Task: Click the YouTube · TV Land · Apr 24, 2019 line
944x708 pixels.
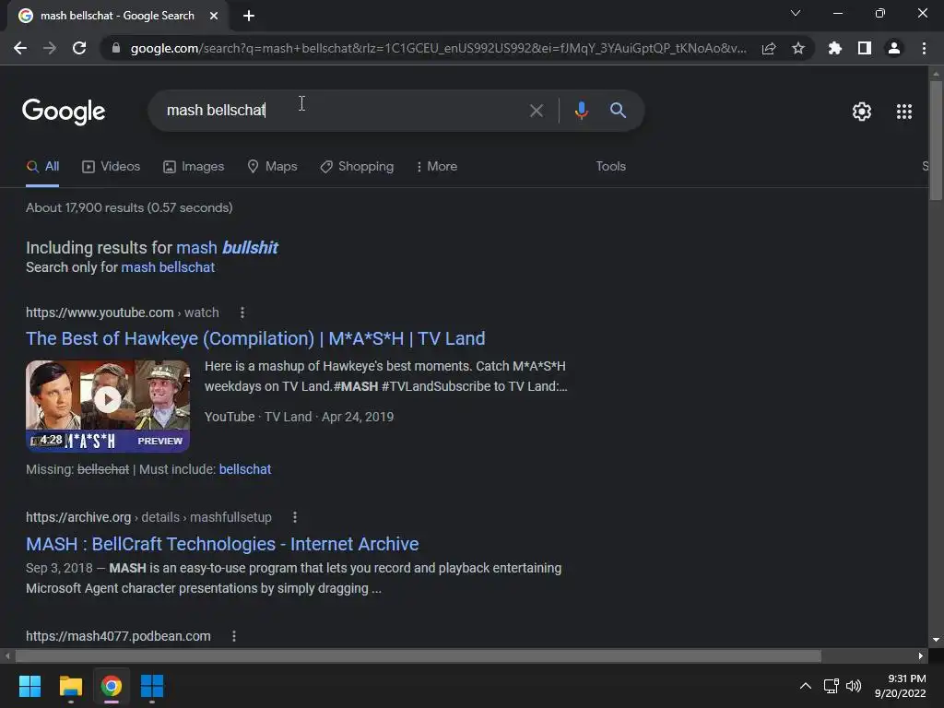Action: [299, 417]
